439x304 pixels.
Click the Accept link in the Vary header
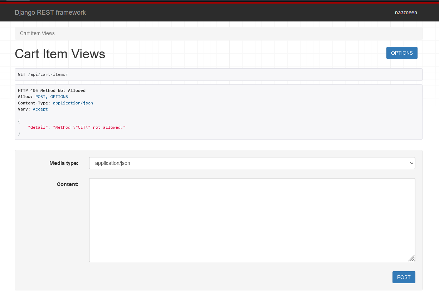(x=40, y=109)
